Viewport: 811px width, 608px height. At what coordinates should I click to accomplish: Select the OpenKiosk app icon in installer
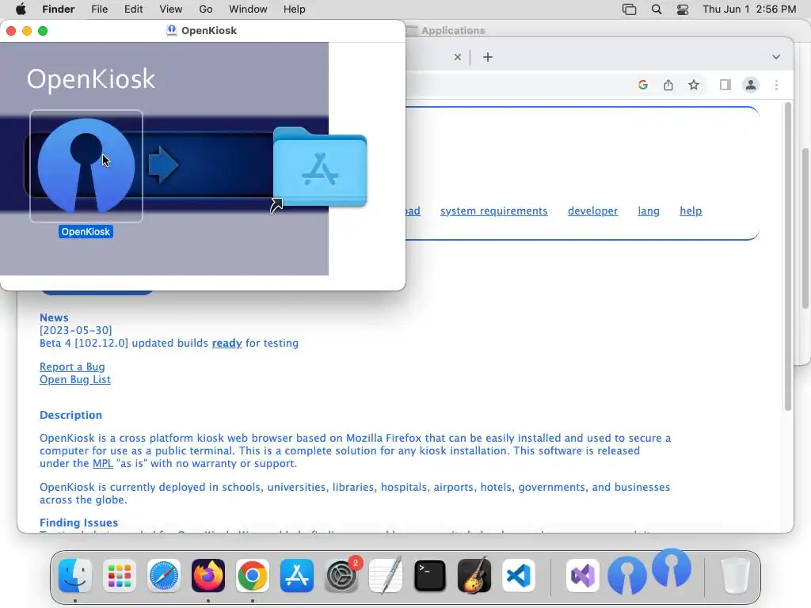click(x=86, y=166)
